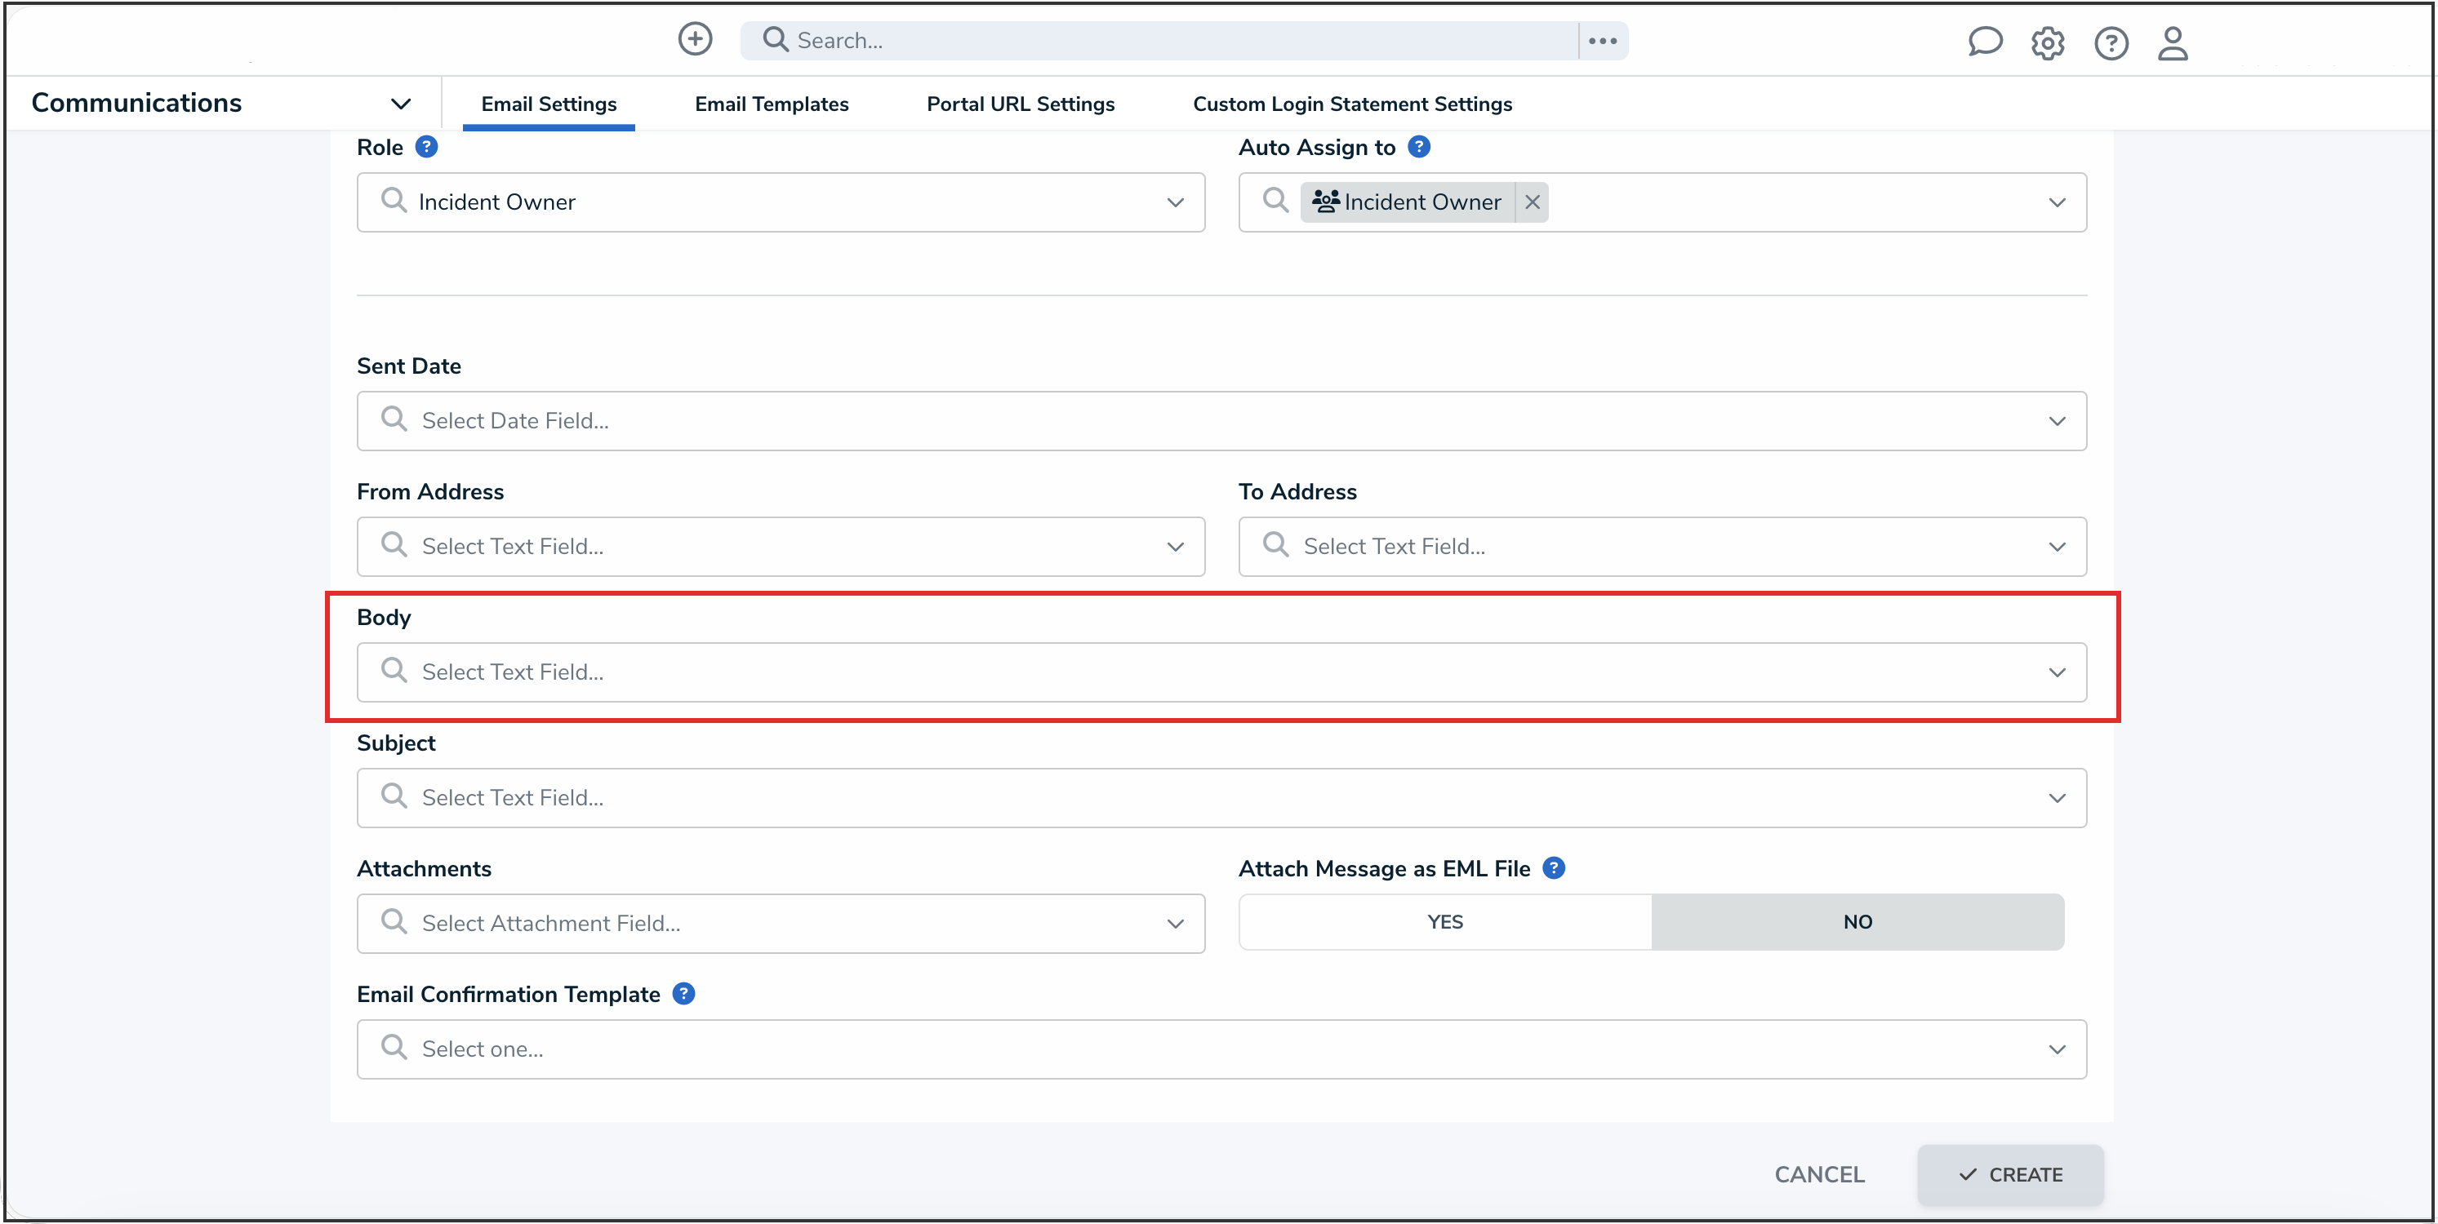2438x1224 pixels.
Task: Set Attach Message as EML File to YES
Action: pyautogui.click(x=1444, y=921)
